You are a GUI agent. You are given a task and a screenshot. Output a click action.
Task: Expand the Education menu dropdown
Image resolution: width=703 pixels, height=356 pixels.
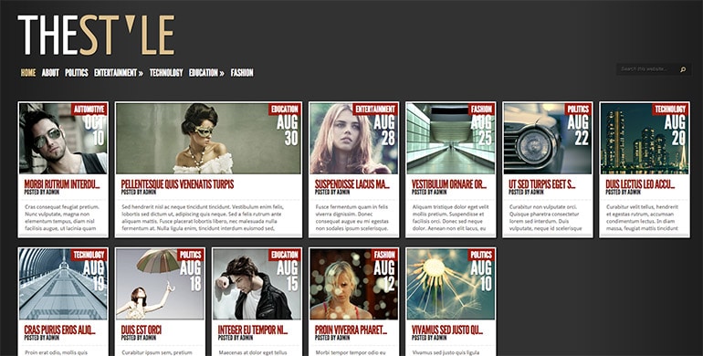[x=206, y=73]
